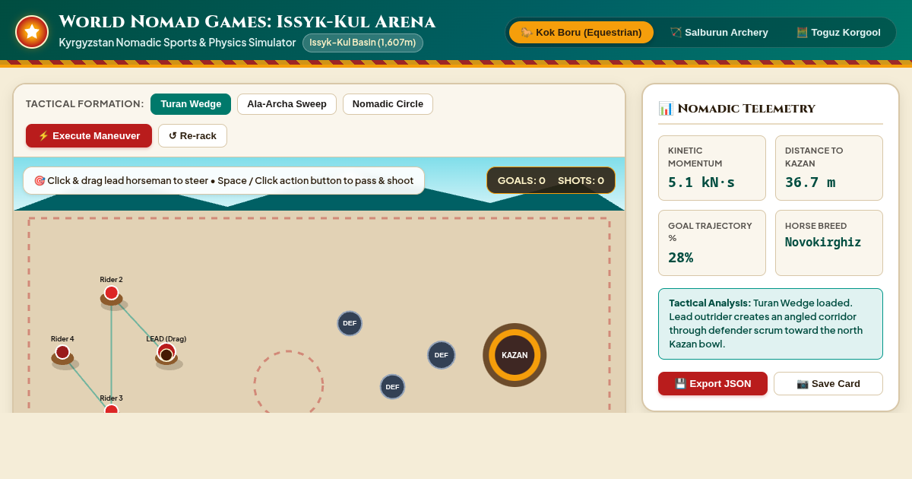Click the LEAD (Drag) horseman
Screen dimensions: 912x479
167,354
